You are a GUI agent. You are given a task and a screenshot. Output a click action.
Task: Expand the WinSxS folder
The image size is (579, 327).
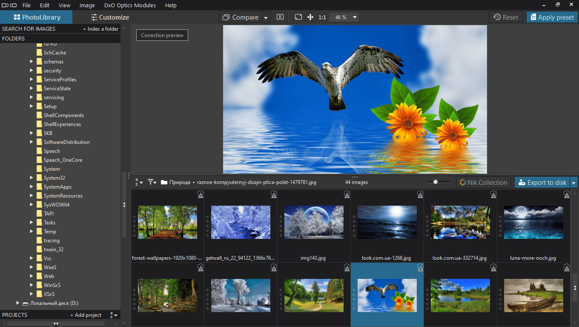[32, 285]
